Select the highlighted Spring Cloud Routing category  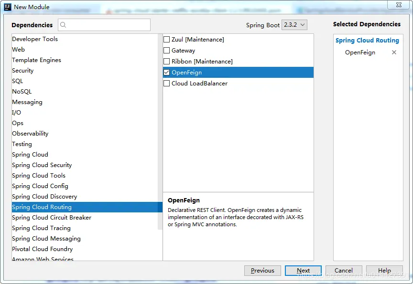click(87, 207)
